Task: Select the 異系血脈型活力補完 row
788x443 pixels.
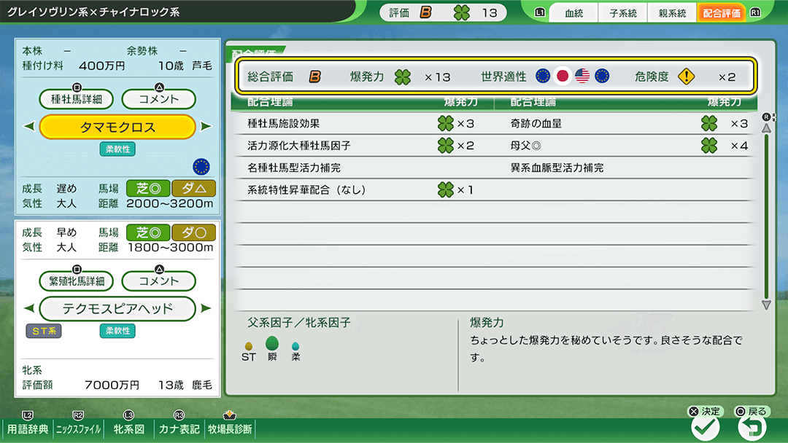Action: [x=626, y=168]
